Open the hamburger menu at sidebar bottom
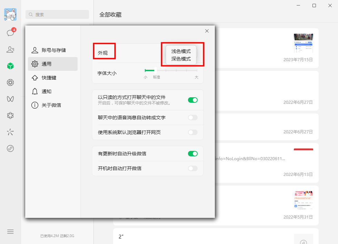338x244 pixels. tap(10, 232)
